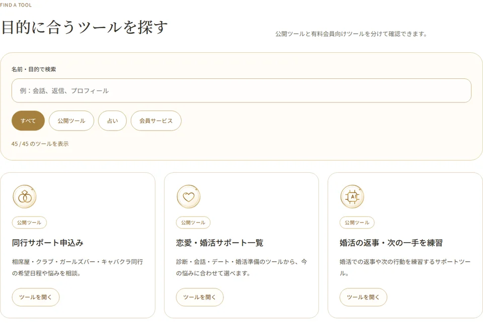Image resolution: width=483 pixels, height=323 pixels.
Task: Filter by 公開ツール chip
Action: click(x=71, y=121)
